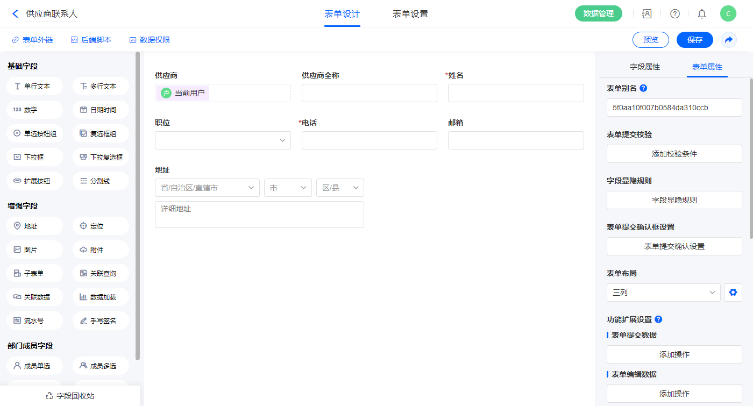Image resolution: width=753 pixels, height=406 pixels.
Task: Select the 手写签名 field type
Action: [101, 320]
